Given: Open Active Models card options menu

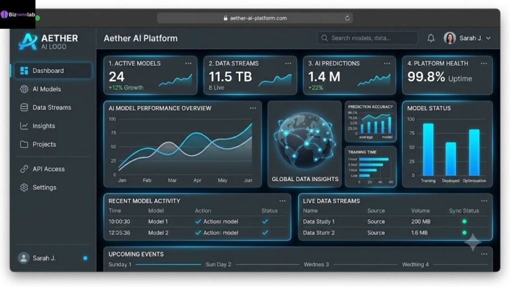Looking at the screenshot, I should (x=188, y=63).
